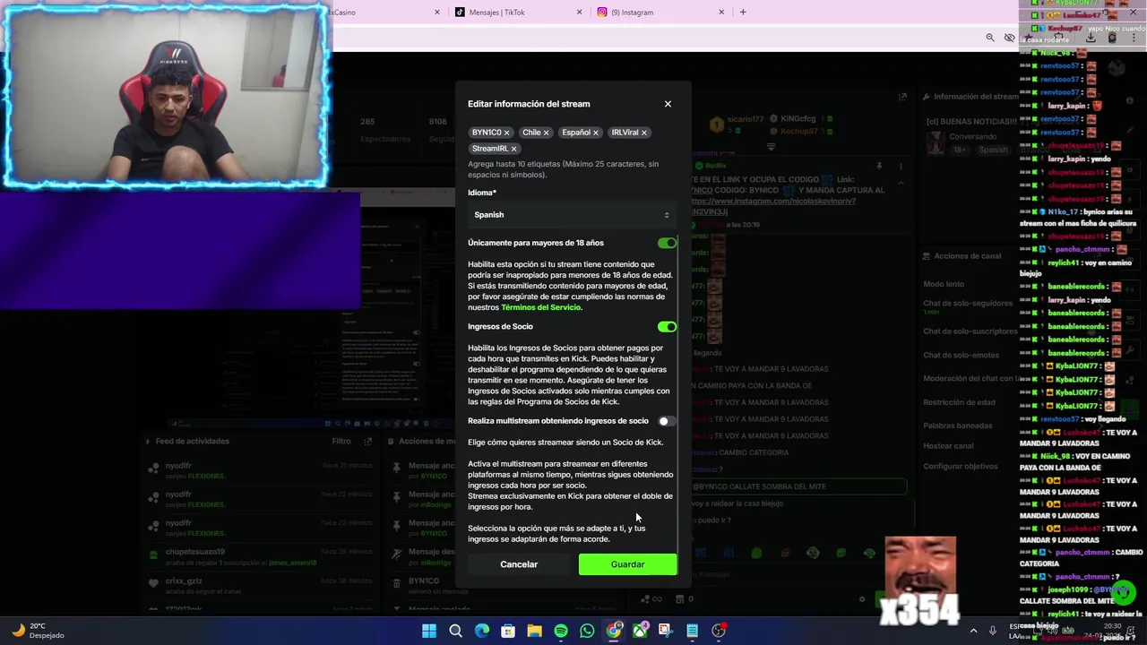Open Snipping Tool from taskbar

pos(666,631)
